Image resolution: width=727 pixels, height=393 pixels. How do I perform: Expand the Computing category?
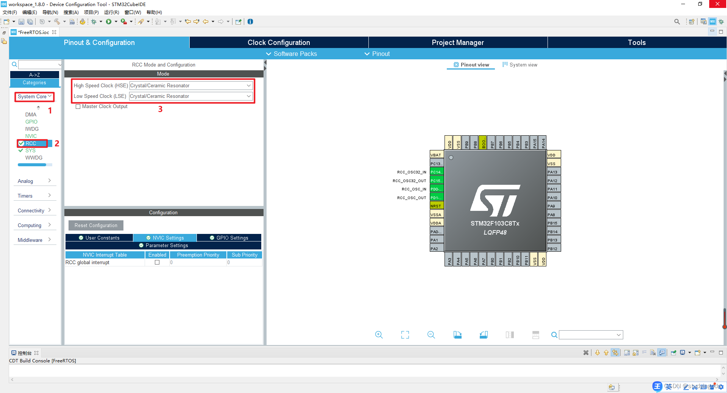coord(34,225)
